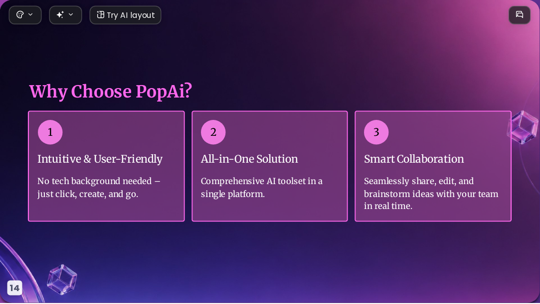540x304 pixels.
Task: Open the AI sparkle tools dropdown
Action: [65, 15]
